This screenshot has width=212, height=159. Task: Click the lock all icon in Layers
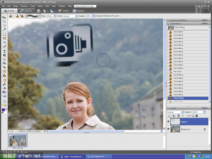pos(197,116)
